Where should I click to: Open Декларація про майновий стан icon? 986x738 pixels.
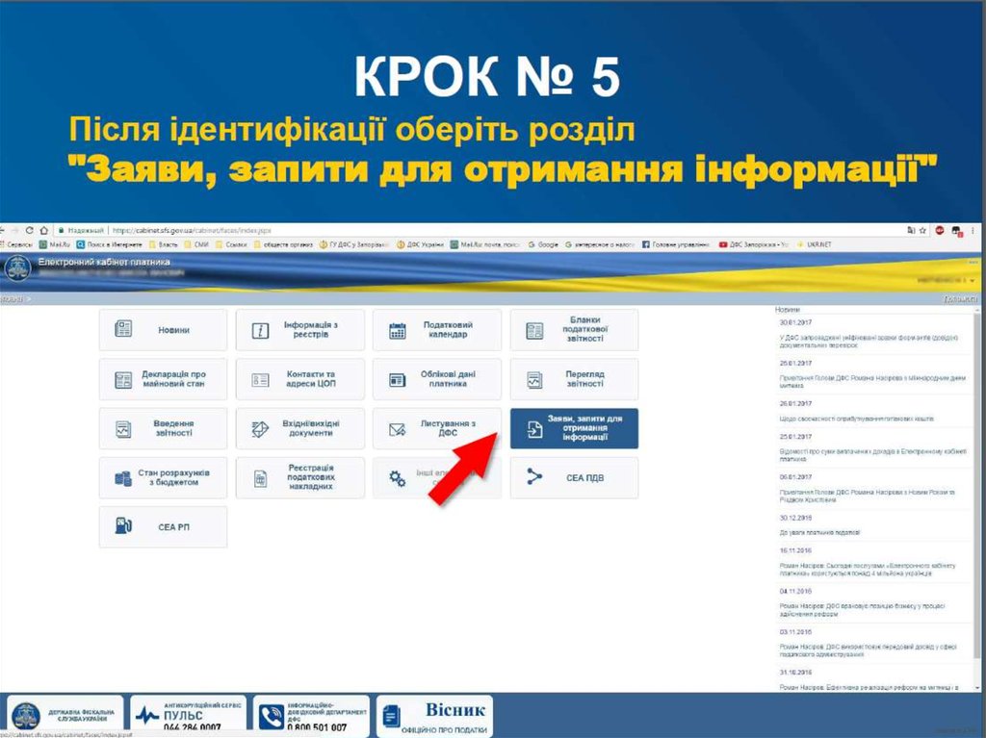coord(123,380)
